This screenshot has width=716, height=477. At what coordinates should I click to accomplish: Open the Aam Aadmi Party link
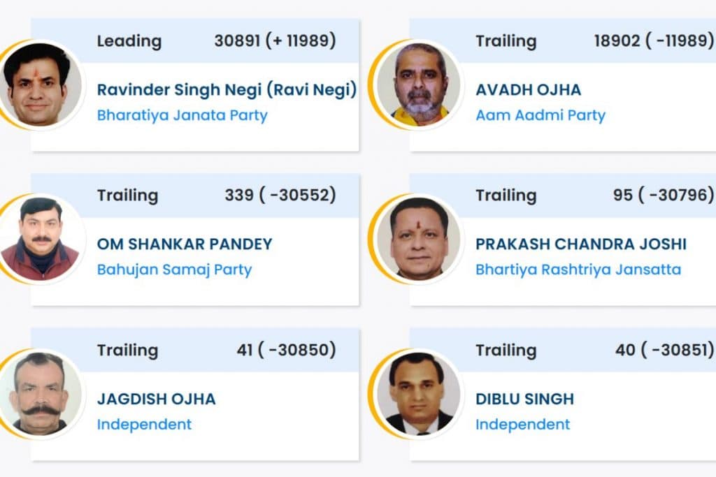coord(540,116)
